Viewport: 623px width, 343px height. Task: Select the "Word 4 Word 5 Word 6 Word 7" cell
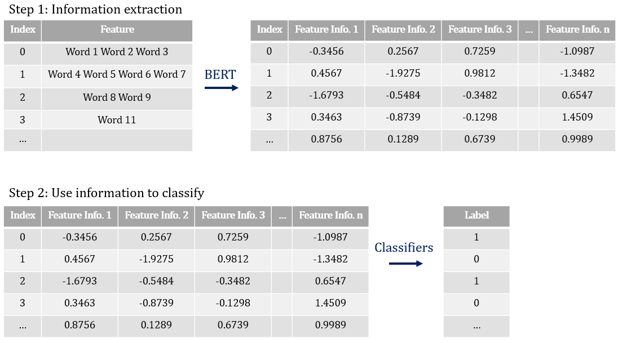click(x=117, y=74)
